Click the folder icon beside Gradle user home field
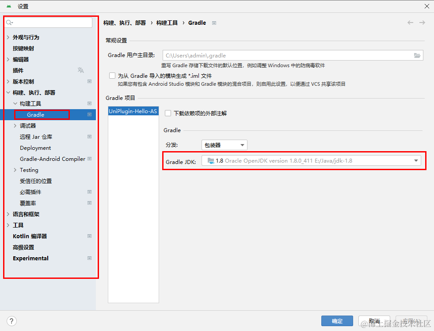434x331 pixels. [x=417, y=55]
